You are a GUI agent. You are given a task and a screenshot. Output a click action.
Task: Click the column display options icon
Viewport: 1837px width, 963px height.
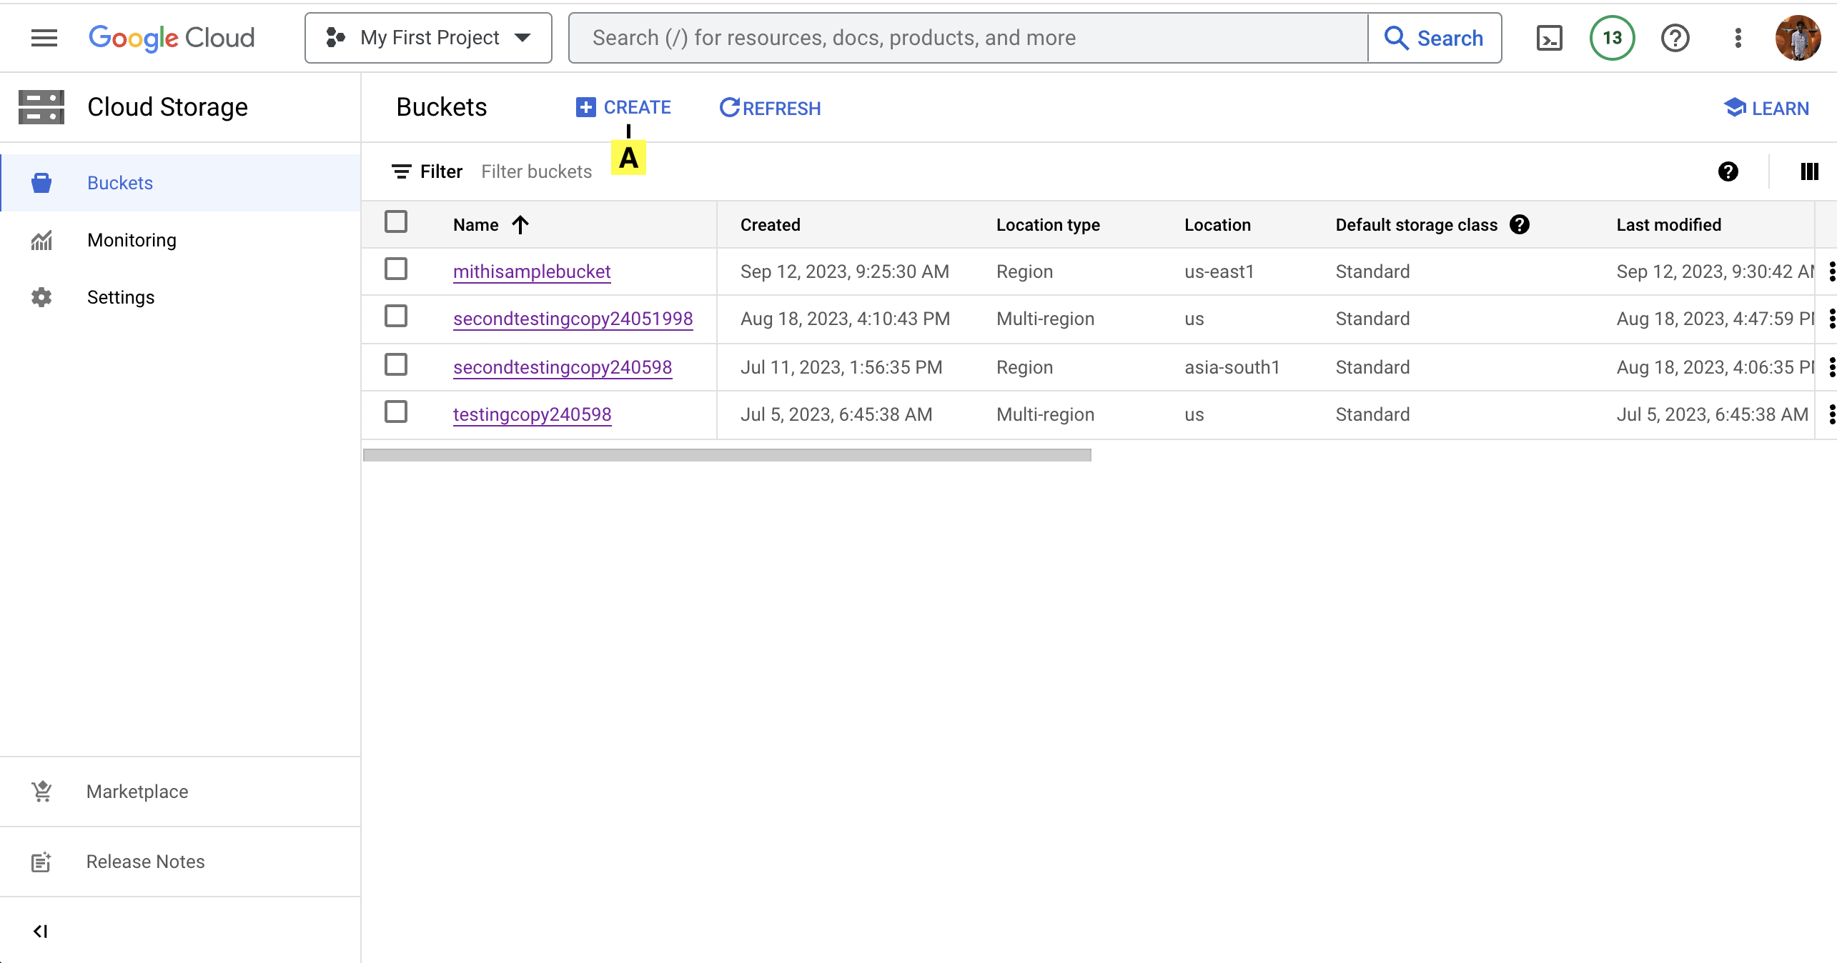(x=1809, y=171)
